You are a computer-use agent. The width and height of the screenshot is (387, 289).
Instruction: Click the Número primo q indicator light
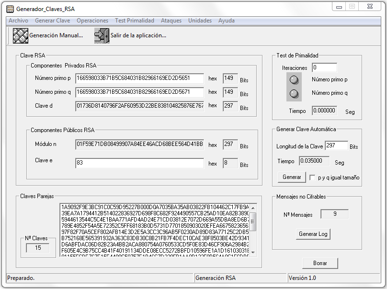pyautogui.click(x=294, y=93)
